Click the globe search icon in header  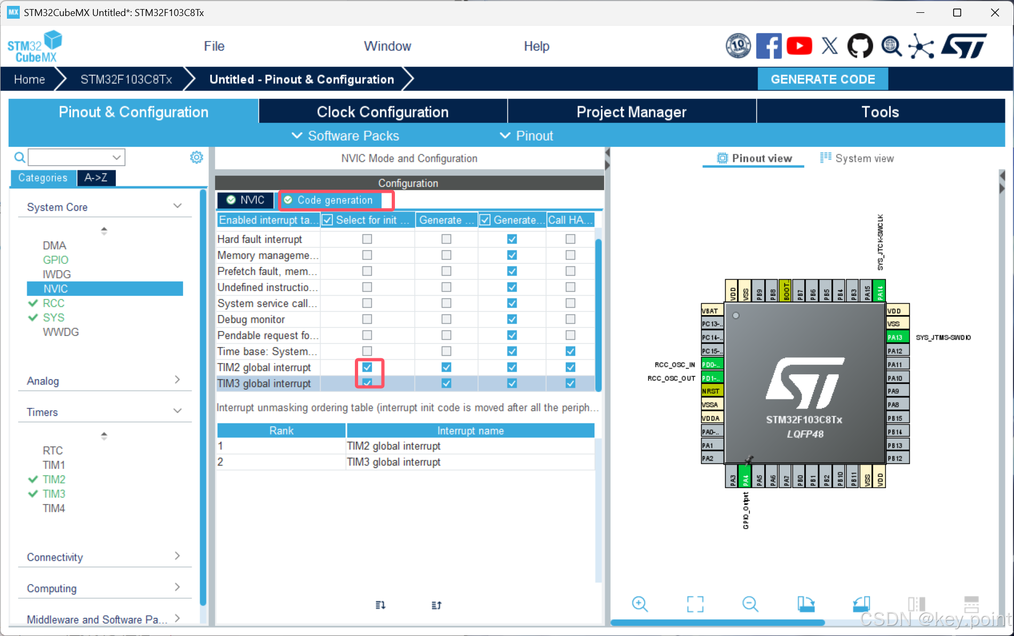tap(891, 46)
